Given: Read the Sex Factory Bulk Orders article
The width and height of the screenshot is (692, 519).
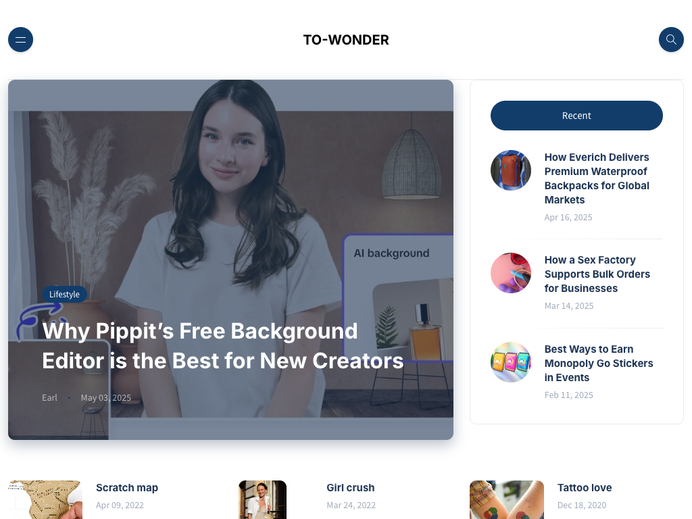Looking at the screenshot, I should [597, 274].
